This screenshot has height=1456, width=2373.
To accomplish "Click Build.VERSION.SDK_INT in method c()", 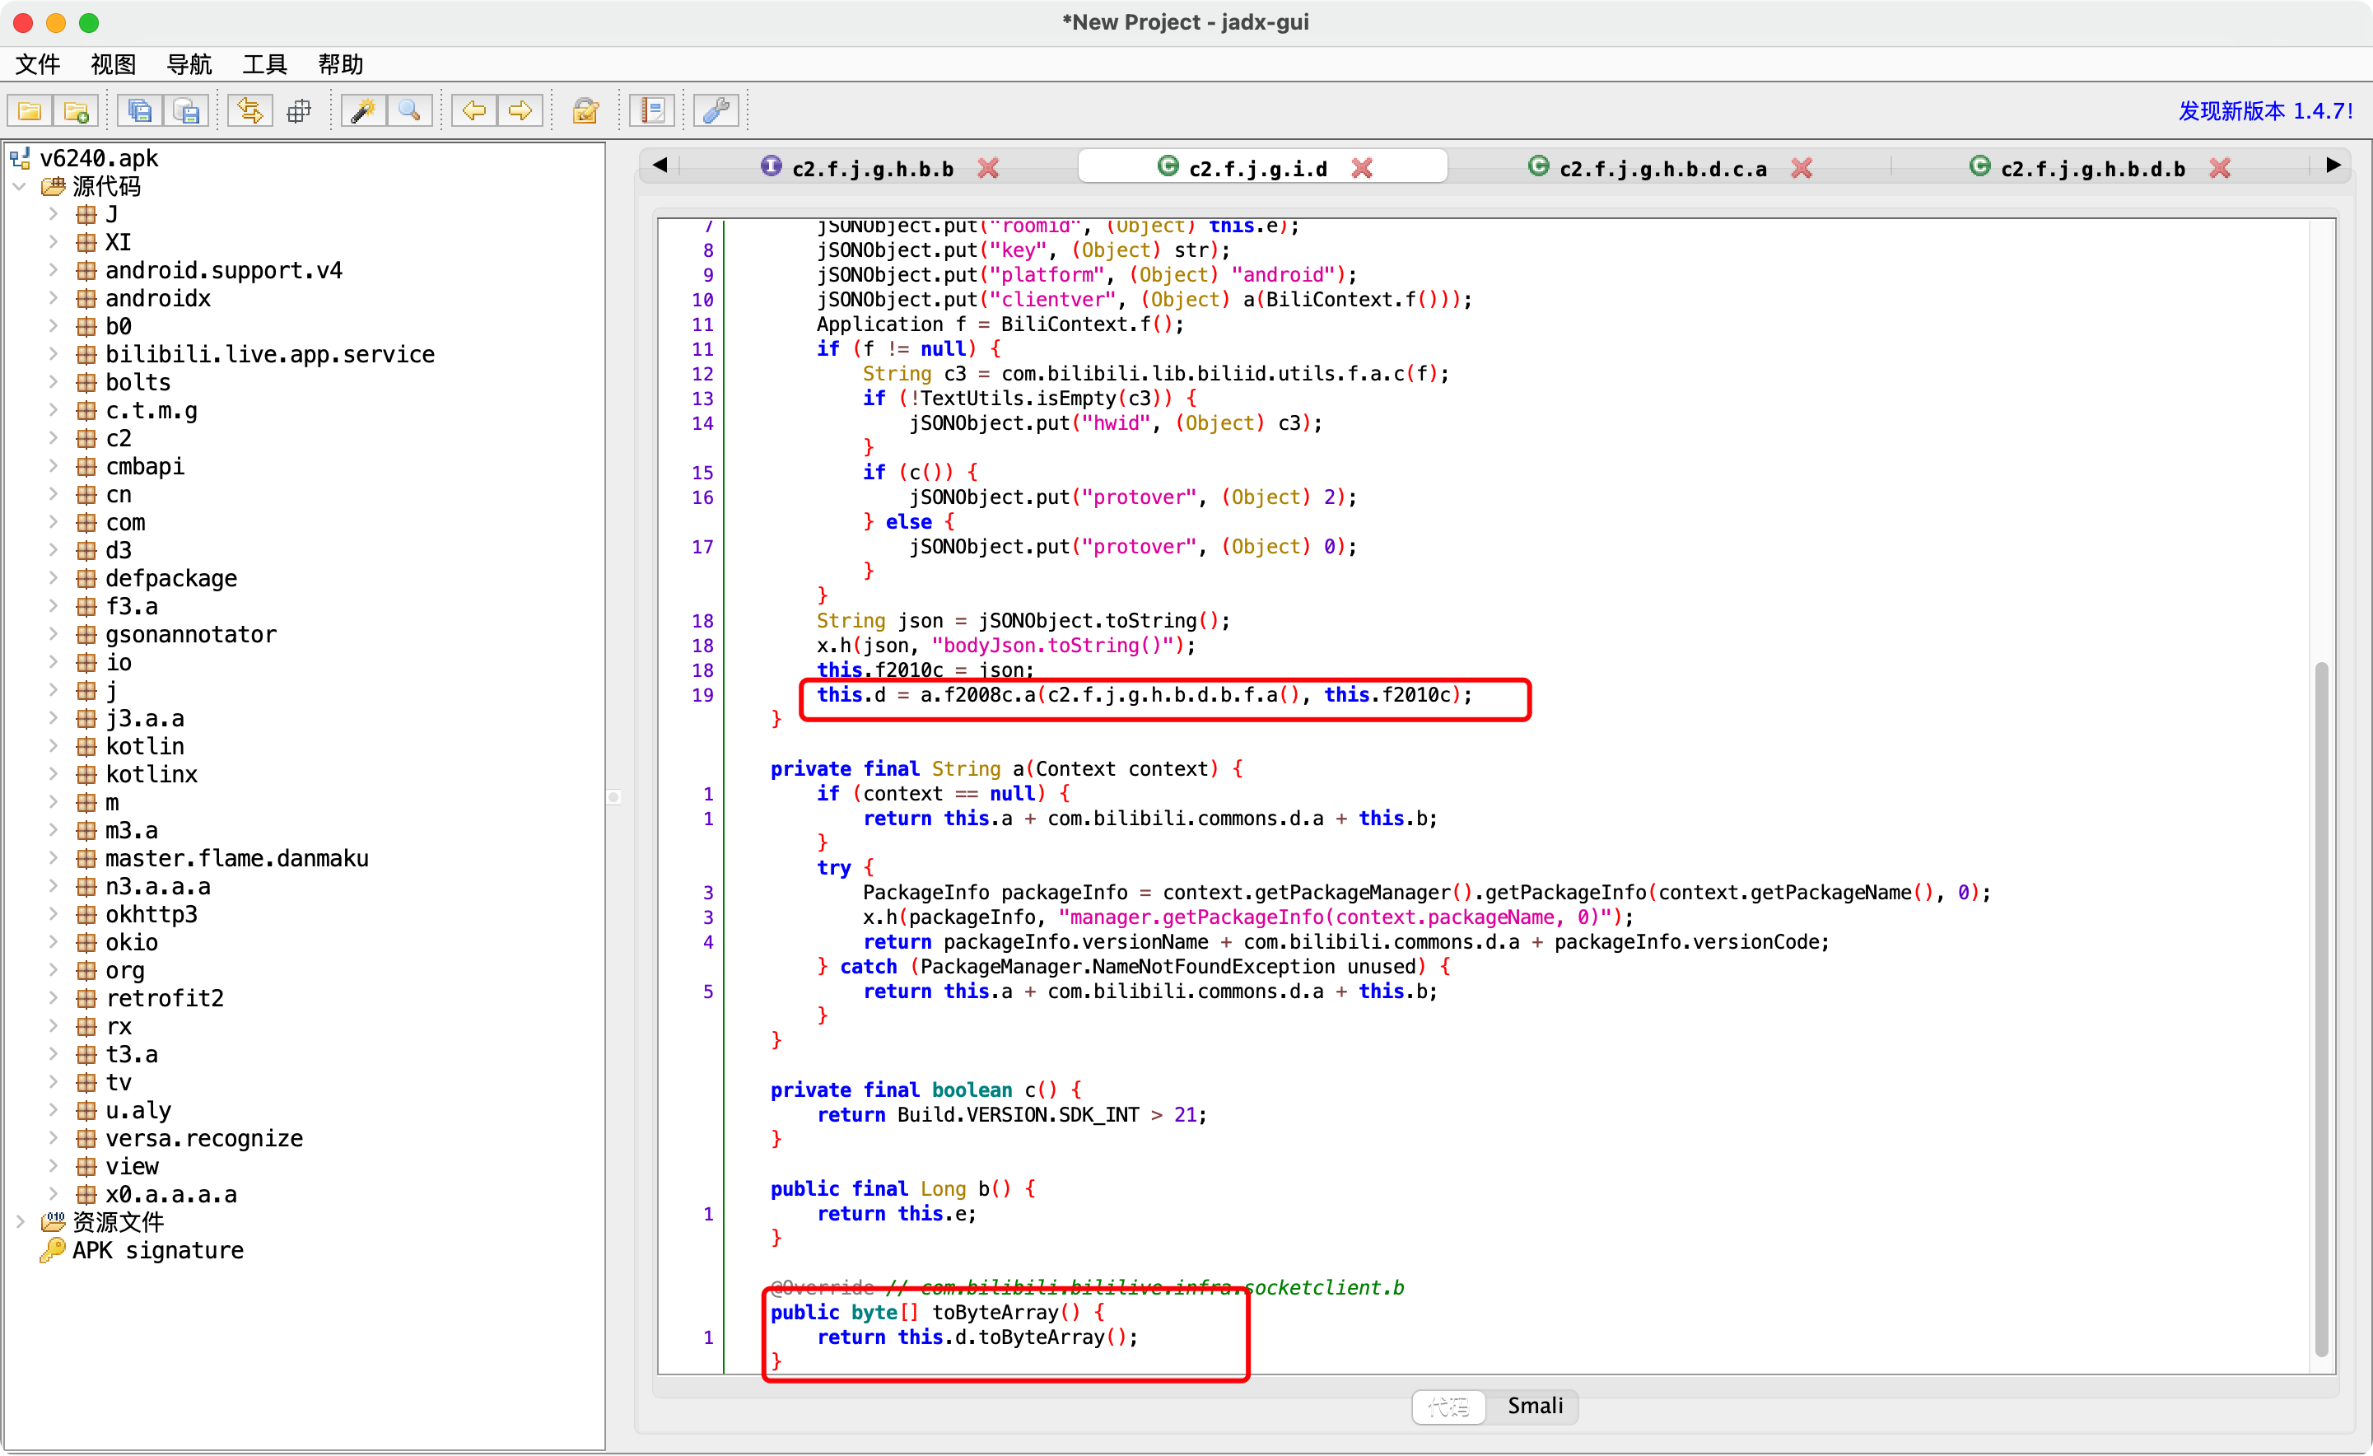I will pyautogui.click(x=1018, y=1114).
